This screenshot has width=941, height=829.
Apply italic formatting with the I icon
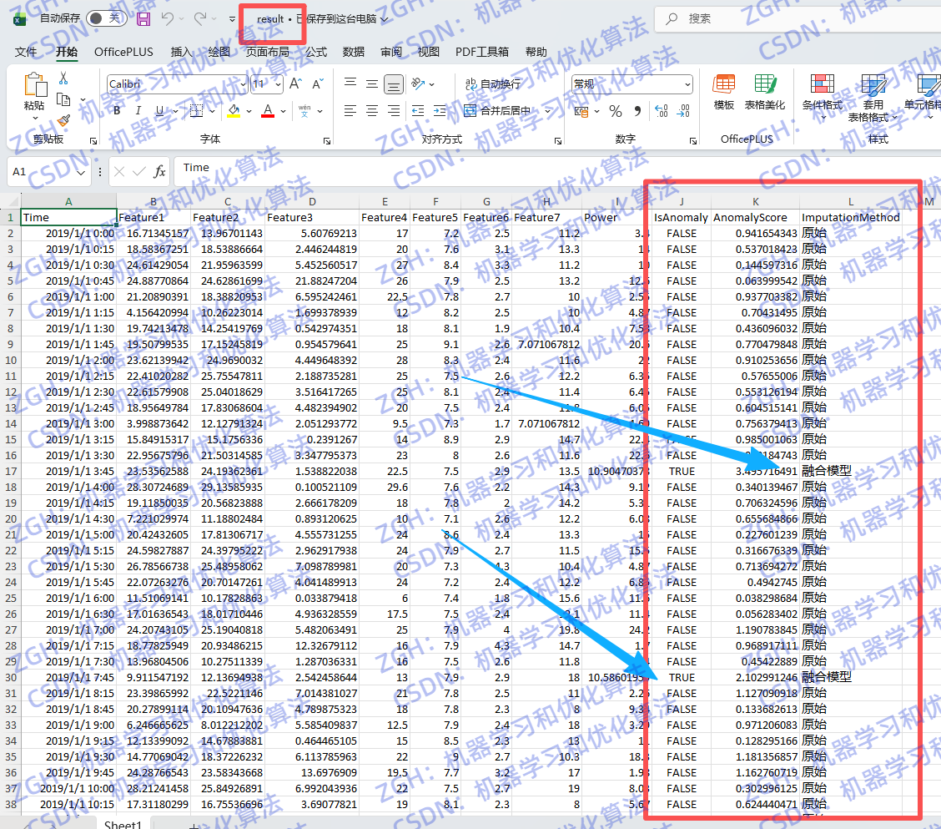138,111
